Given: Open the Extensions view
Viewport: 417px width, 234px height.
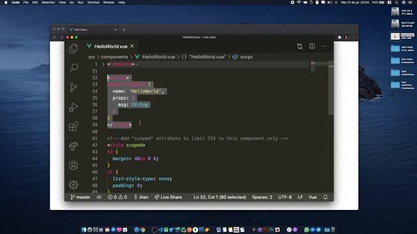Looking at the screenshot, I should click(x=74, y=126).
